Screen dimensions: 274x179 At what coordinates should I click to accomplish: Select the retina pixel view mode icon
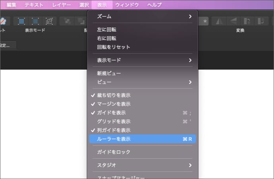[x=35, y=21]
